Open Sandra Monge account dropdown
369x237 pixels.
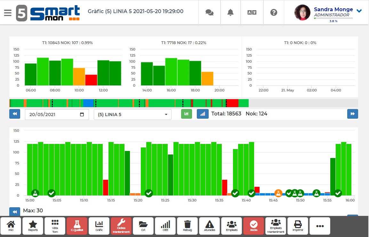[x=359, y=11]
